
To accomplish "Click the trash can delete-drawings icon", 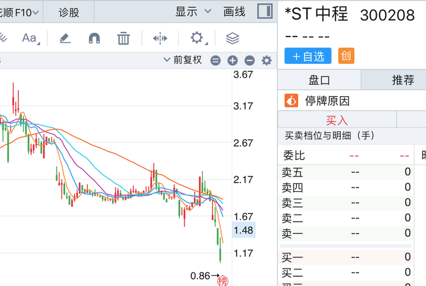I will [124, 38].
